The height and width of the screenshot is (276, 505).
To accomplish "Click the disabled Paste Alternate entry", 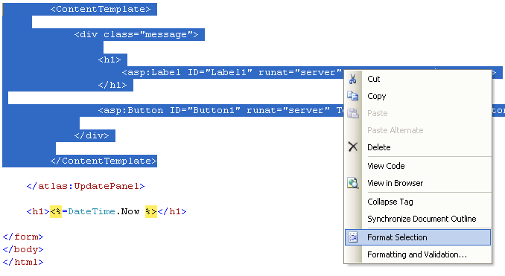I will coord(418,130).
